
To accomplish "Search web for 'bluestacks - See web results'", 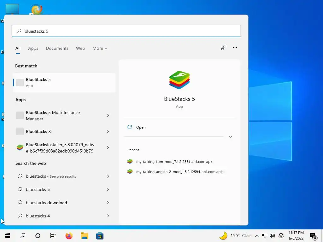I will pos(64,176).
